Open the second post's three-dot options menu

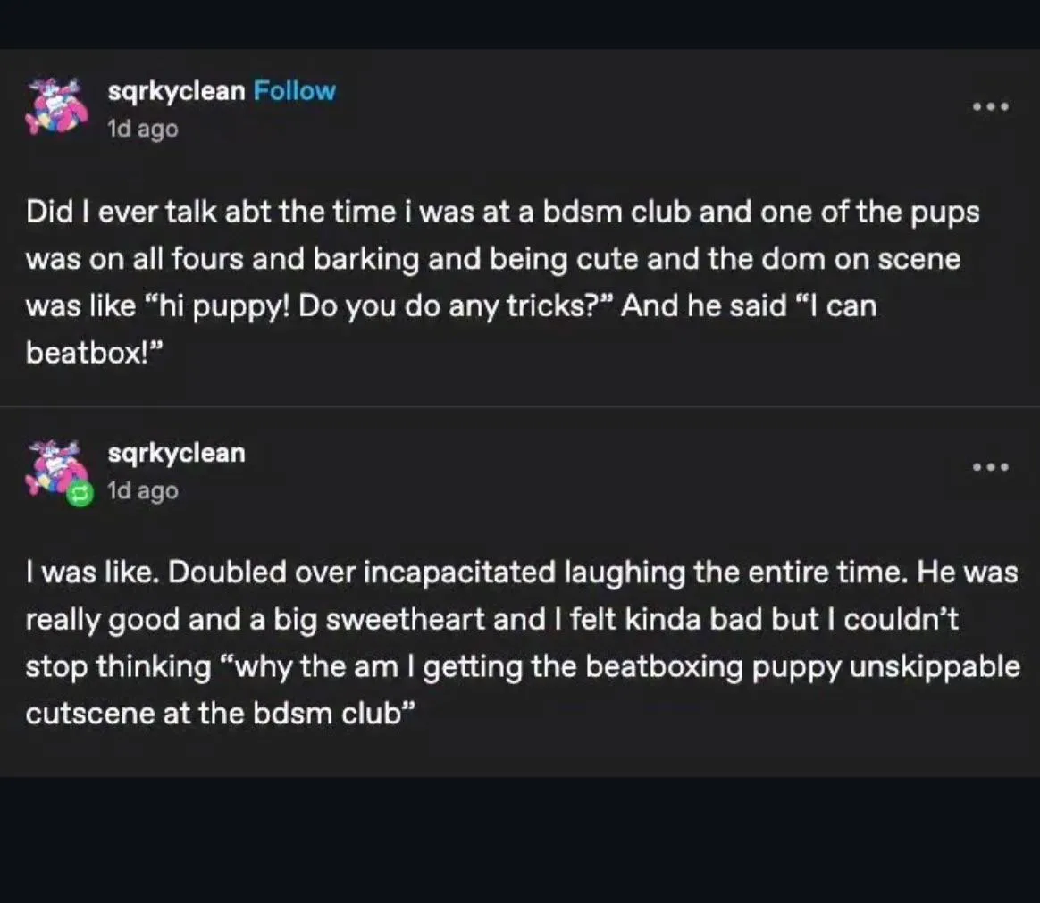991,467
